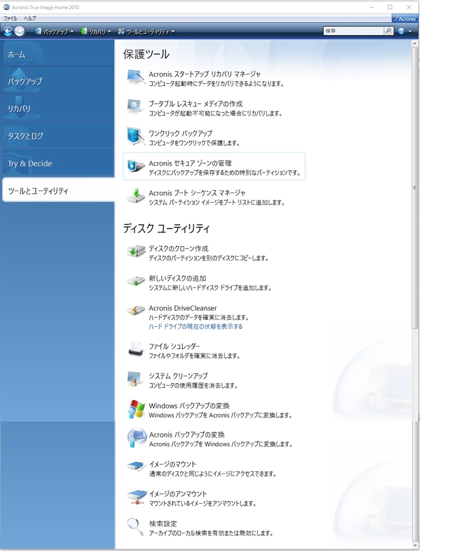Image resolution: width=475 pixels, height=551 pixels.
Task: Click the scrollbar up arrow
Action: 415,44
